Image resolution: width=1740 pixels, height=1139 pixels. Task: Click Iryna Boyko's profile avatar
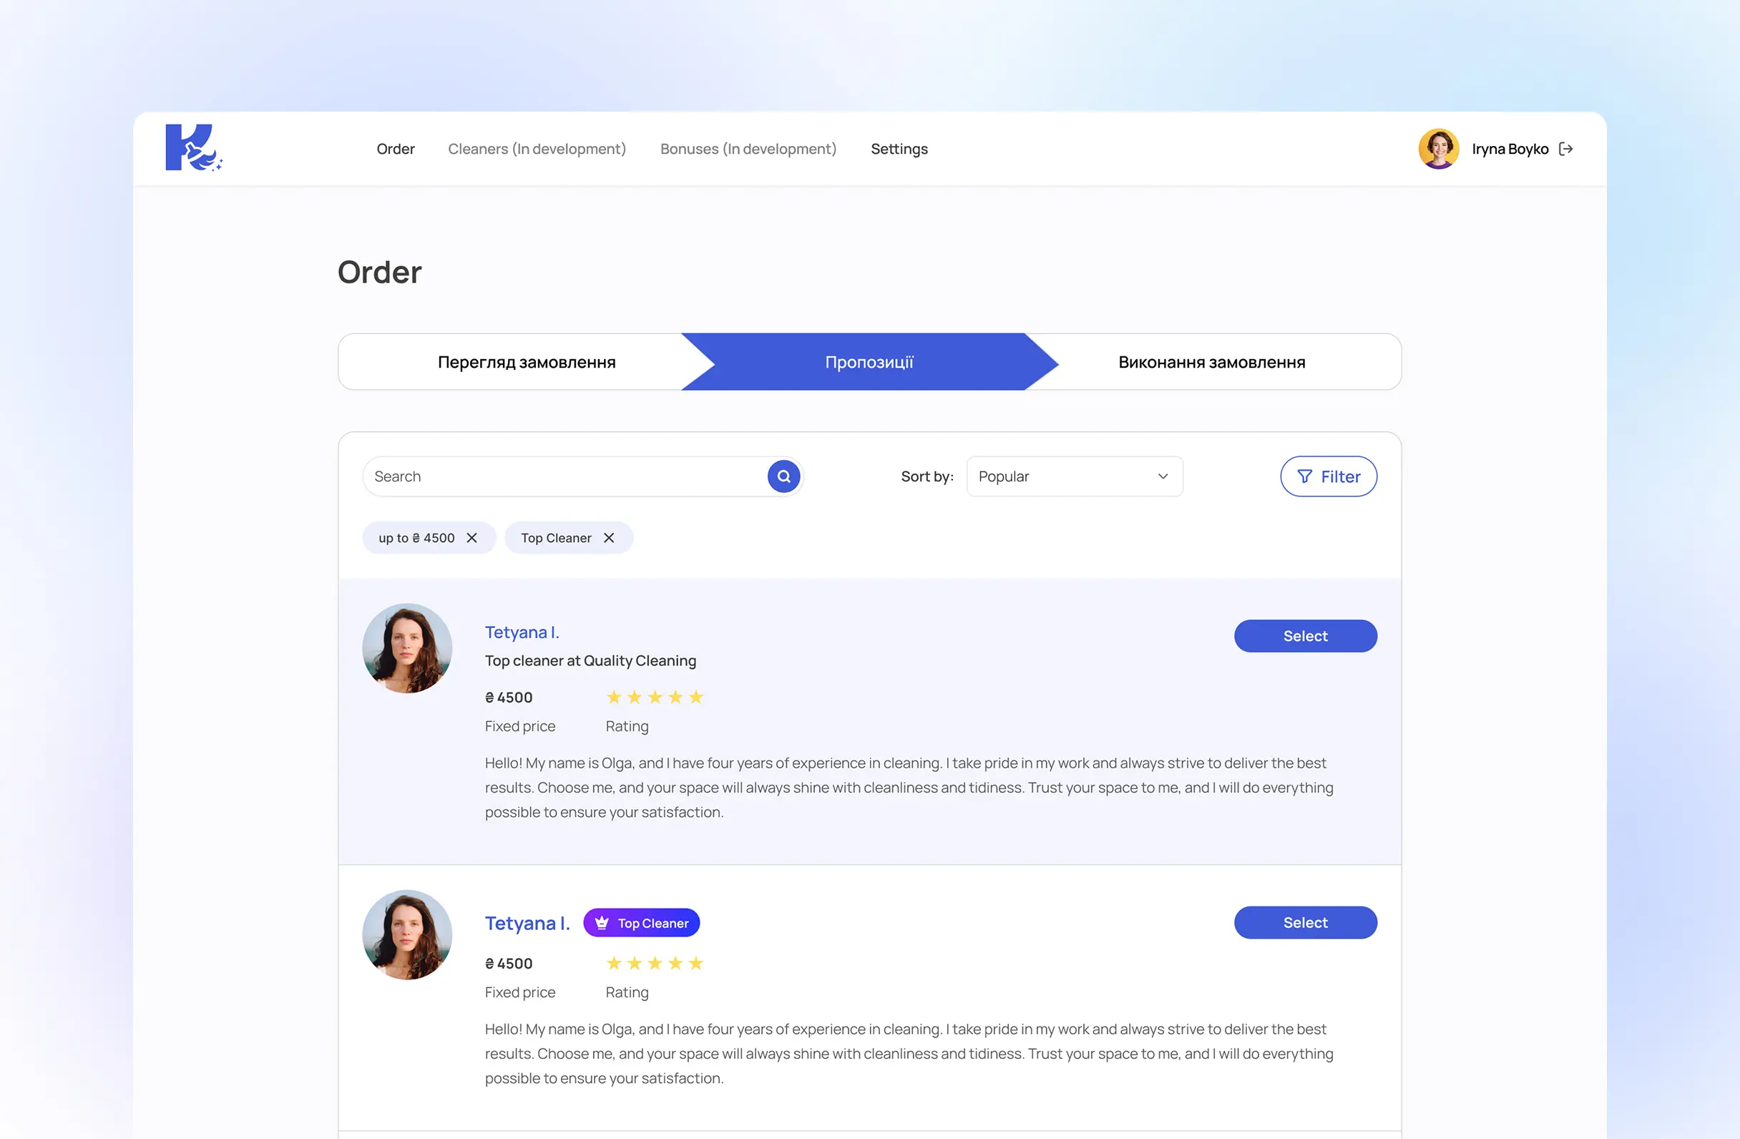(x=1438, y=149)
